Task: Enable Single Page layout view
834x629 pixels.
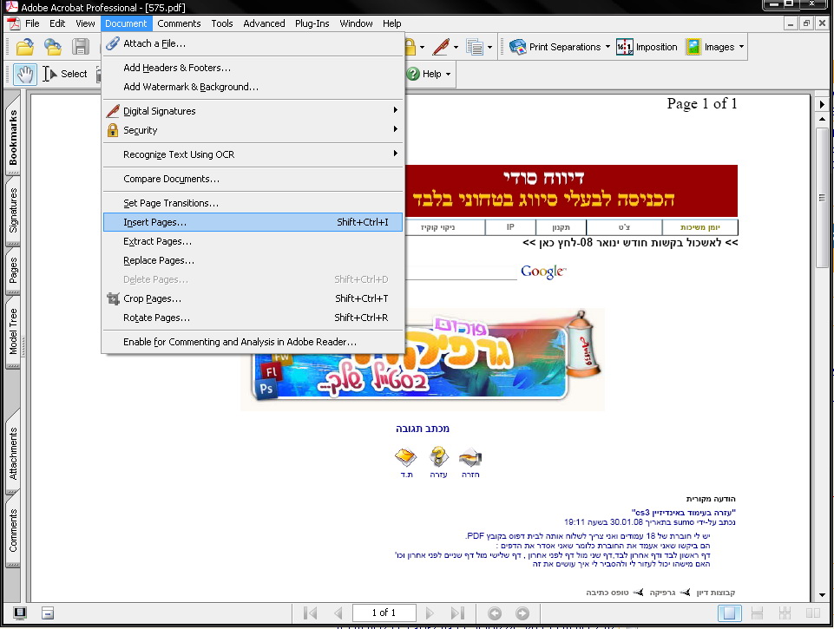Action: (731, 613)
